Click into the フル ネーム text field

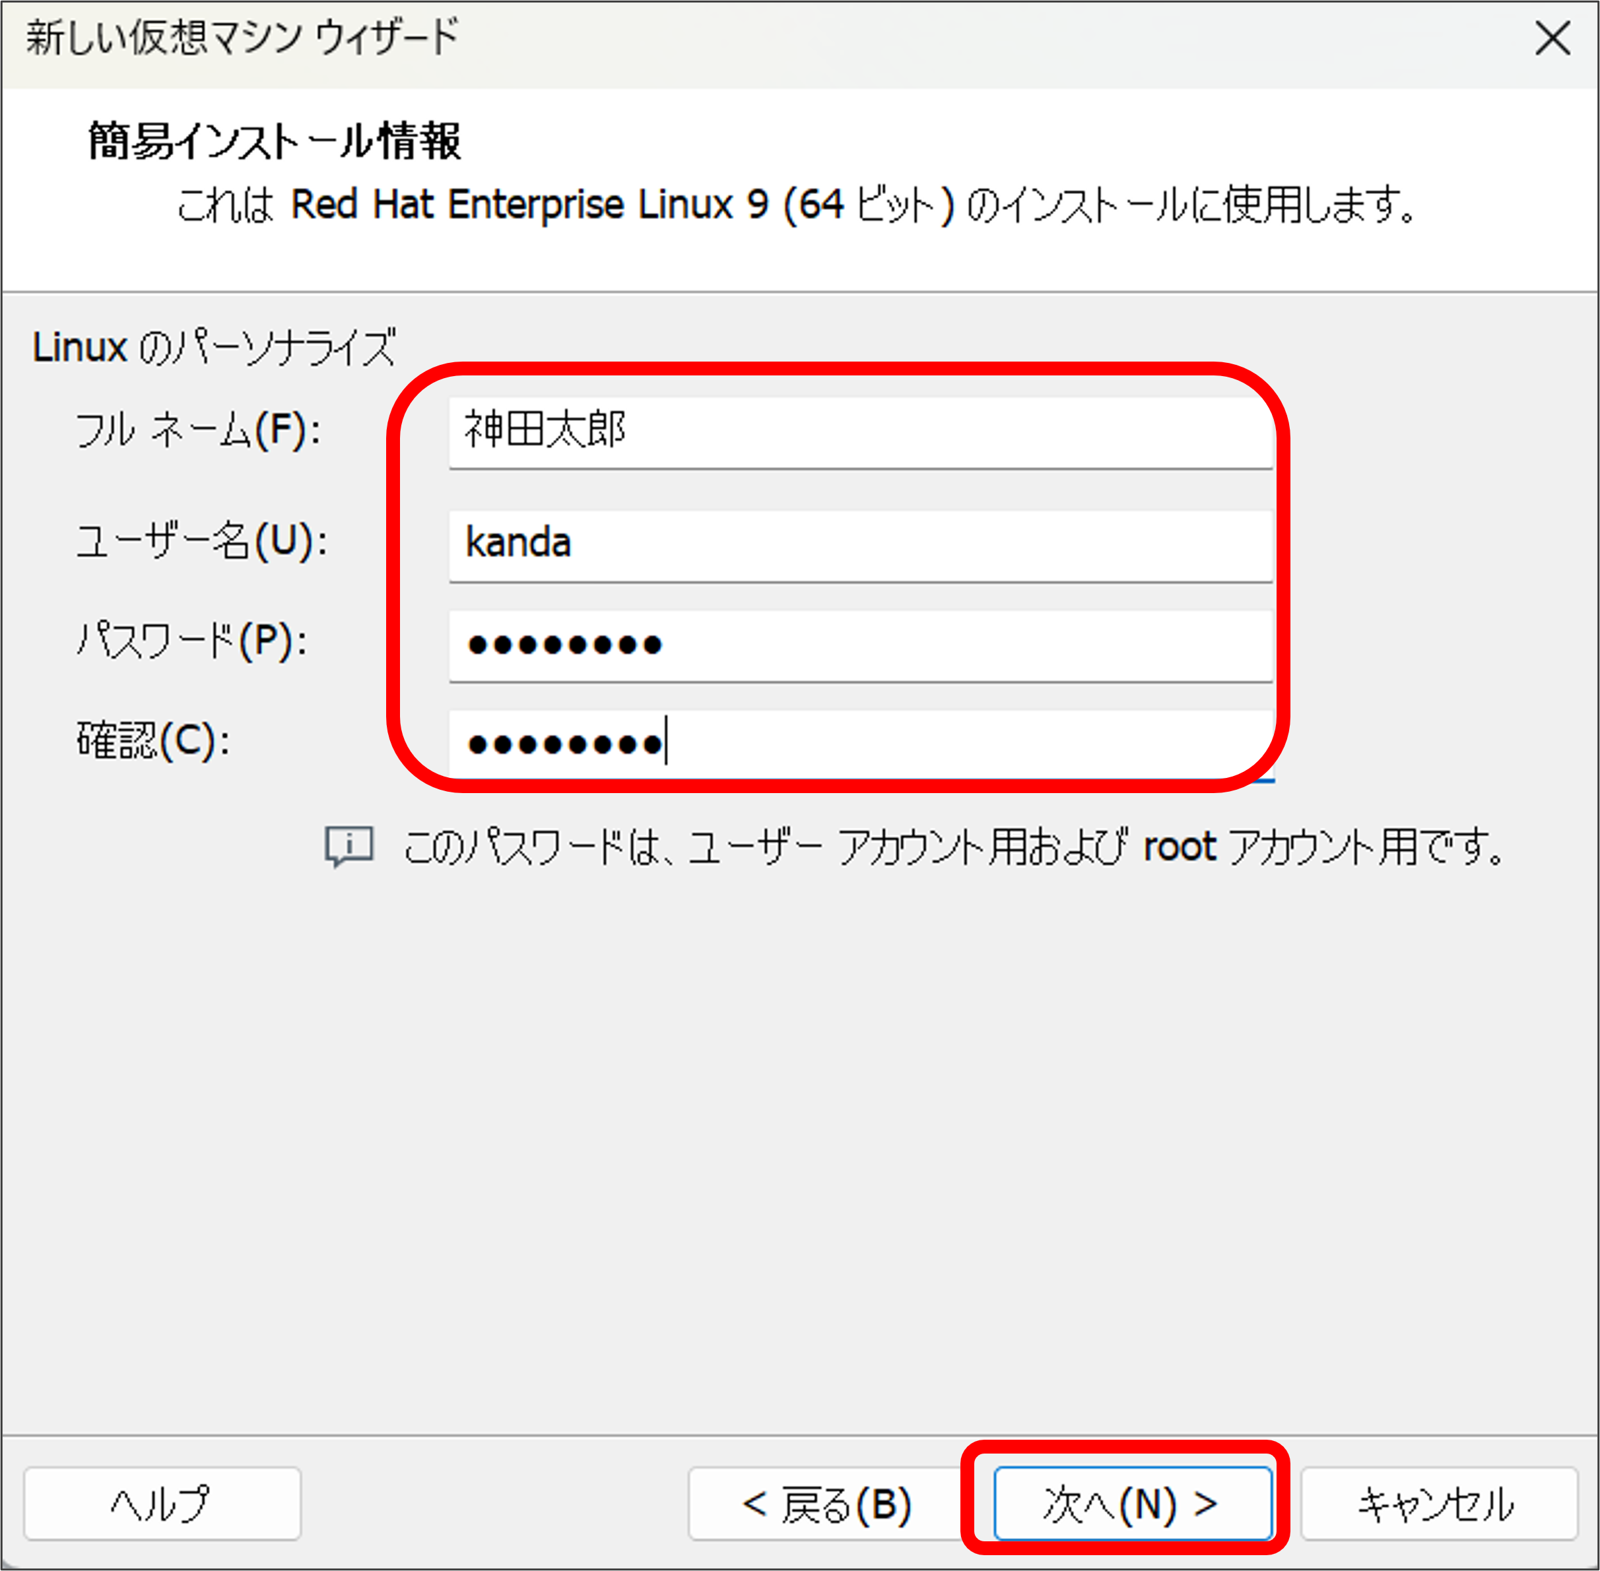859,432
